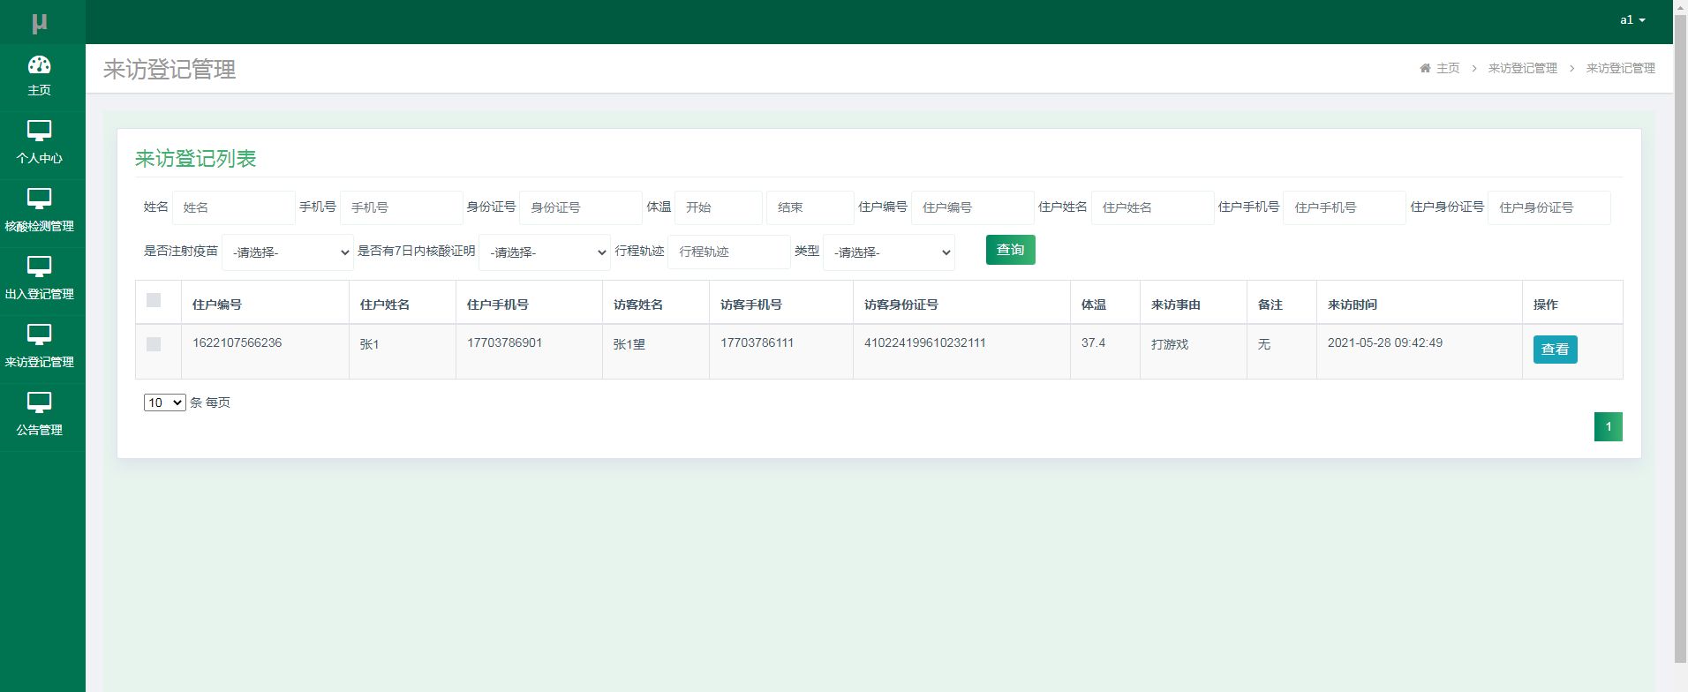Open the rows-per-page dropdown showing 10

point(165,402)
